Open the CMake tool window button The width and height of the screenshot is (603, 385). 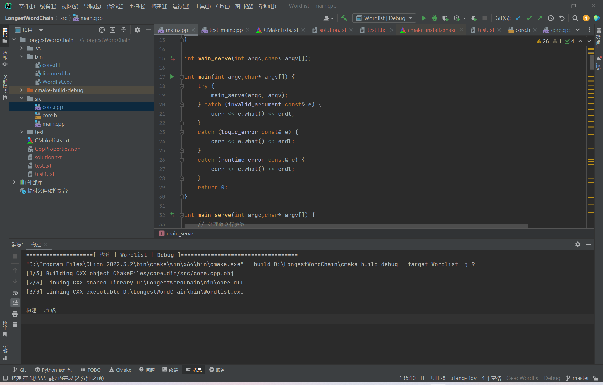pos(120,370)
